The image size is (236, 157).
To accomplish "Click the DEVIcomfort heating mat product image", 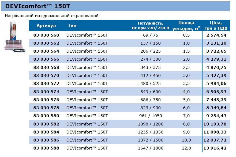I will click(x=15, y=37).
